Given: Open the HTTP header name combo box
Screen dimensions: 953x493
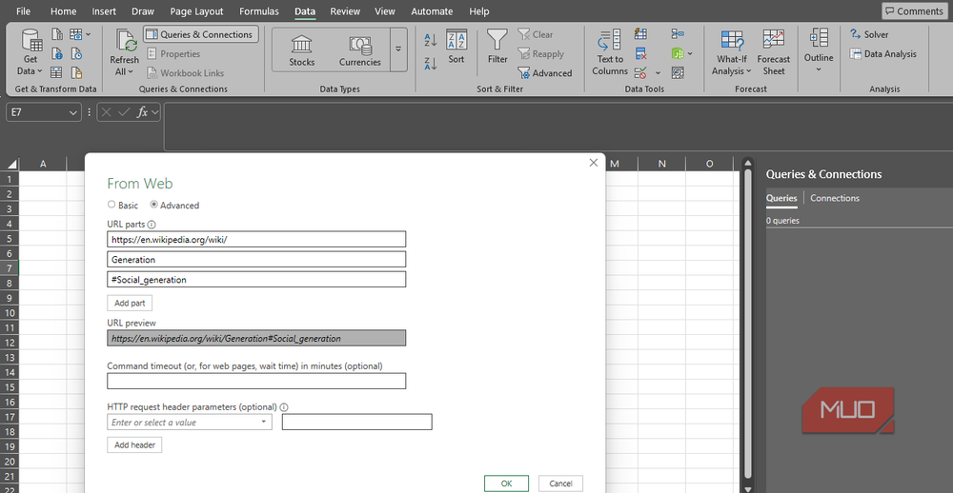Looking at the screenshot, I should (x=190, y=422).
